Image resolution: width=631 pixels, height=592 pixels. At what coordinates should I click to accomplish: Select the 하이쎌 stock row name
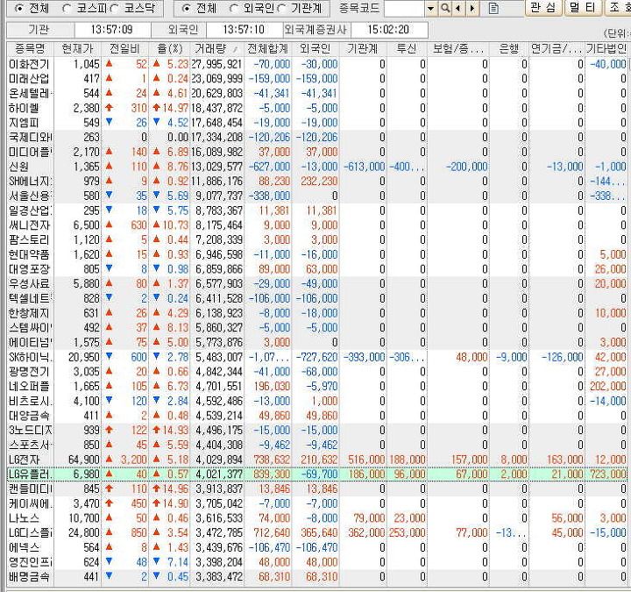[x=24, y=108]
